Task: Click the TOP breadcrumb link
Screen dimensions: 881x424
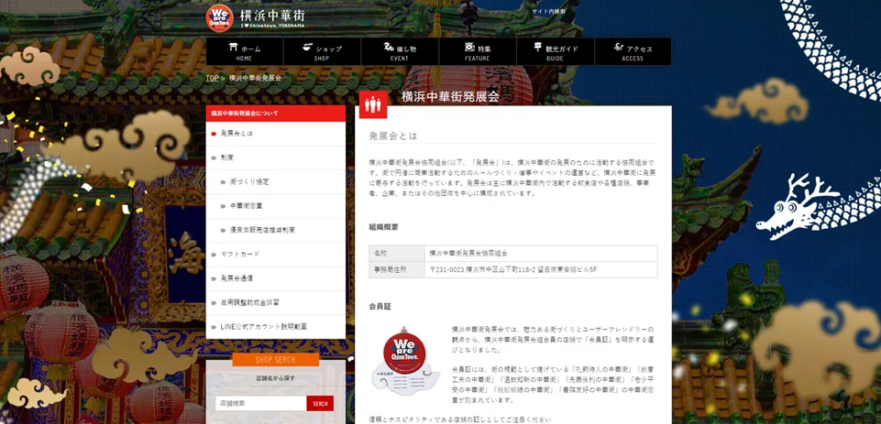Action: point(211,78)
